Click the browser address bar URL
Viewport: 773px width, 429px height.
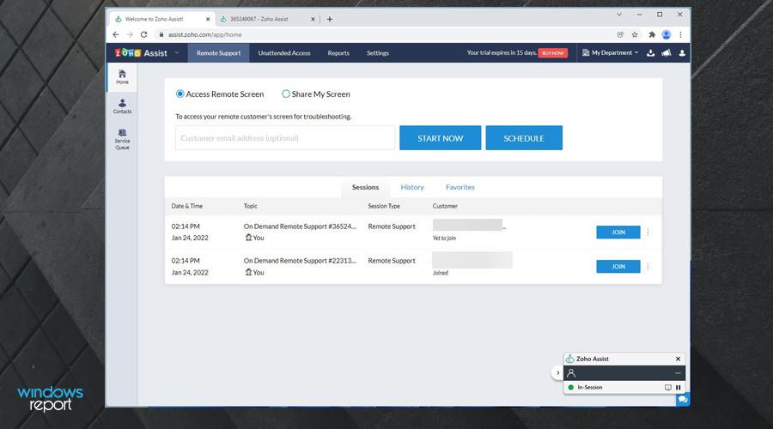[204, 34]
